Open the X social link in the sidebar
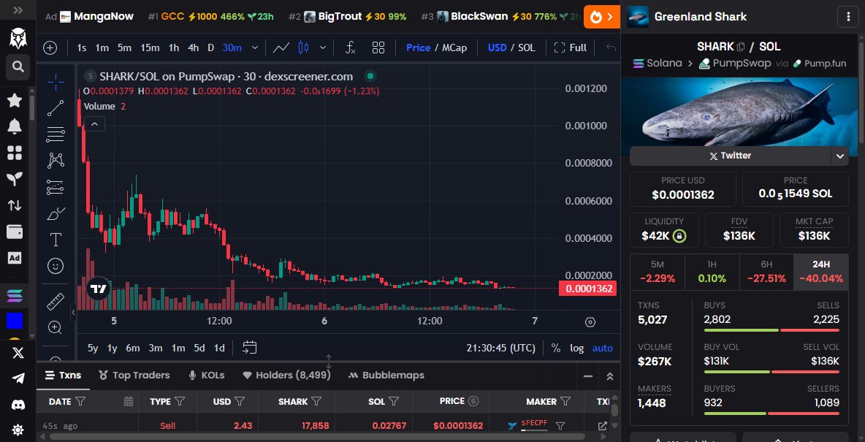The width and height of the screenshot is (865, 442). tap(18, 353)
